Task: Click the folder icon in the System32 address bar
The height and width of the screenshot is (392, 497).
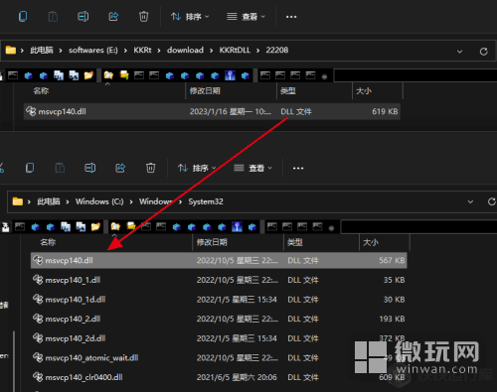Action: tap(18, 201)
